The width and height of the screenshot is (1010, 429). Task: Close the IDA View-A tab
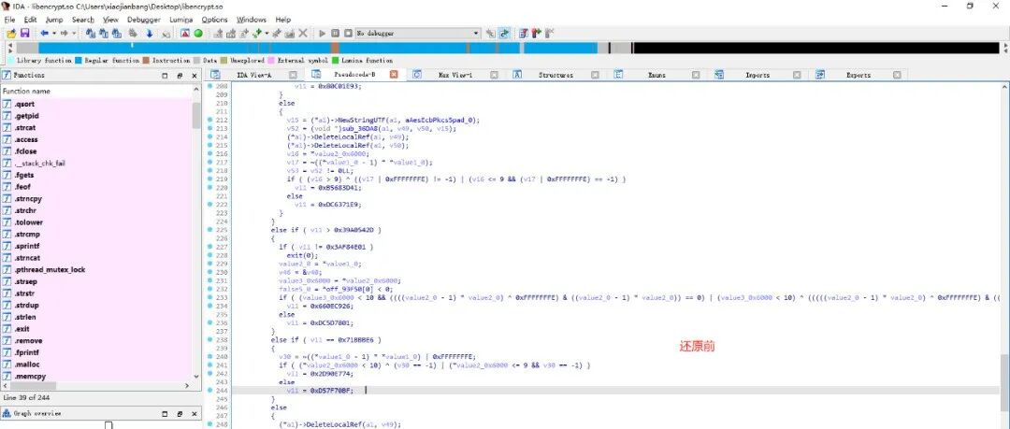click(x=293, y=75)
